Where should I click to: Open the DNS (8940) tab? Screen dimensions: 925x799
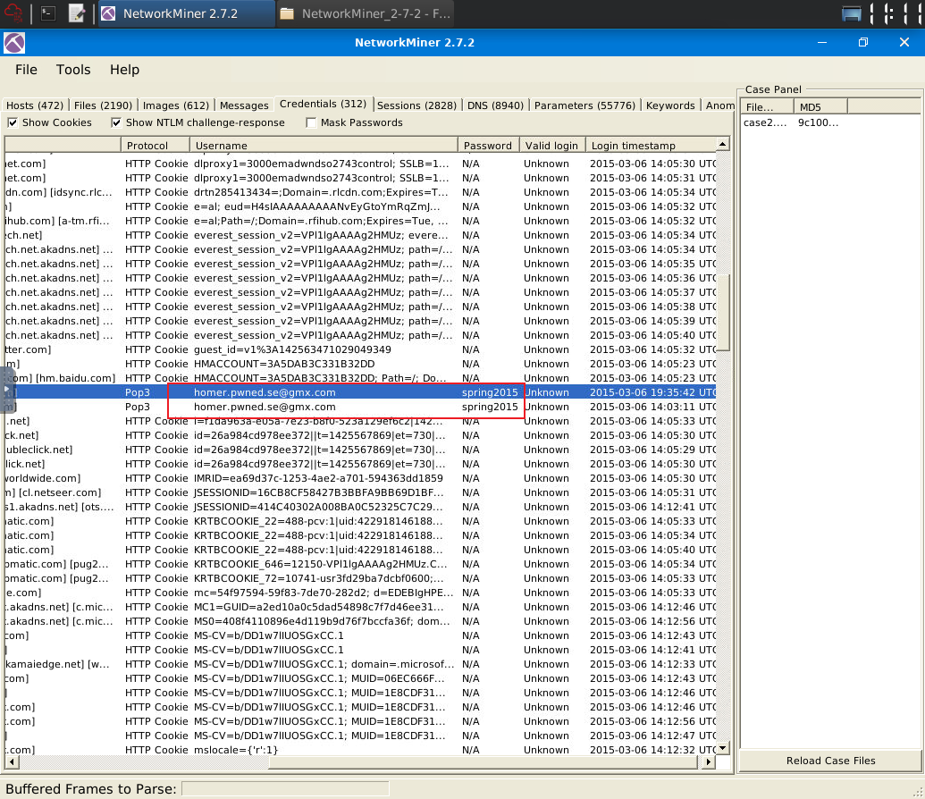495,105
